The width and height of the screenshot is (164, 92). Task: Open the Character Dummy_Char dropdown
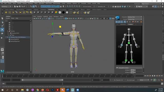point(135,17)
